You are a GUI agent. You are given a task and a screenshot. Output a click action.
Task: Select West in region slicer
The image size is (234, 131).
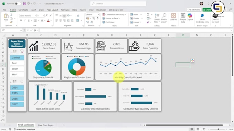pyautogui.click(x=17, y=74)
